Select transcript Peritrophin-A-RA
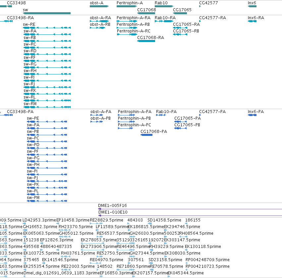The width and height of the screenshot is (282, 278). [x=127, y=21]
